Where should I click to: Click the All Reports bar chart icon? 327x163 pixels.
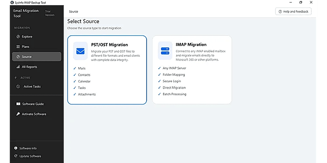click(x=18, y=67)
